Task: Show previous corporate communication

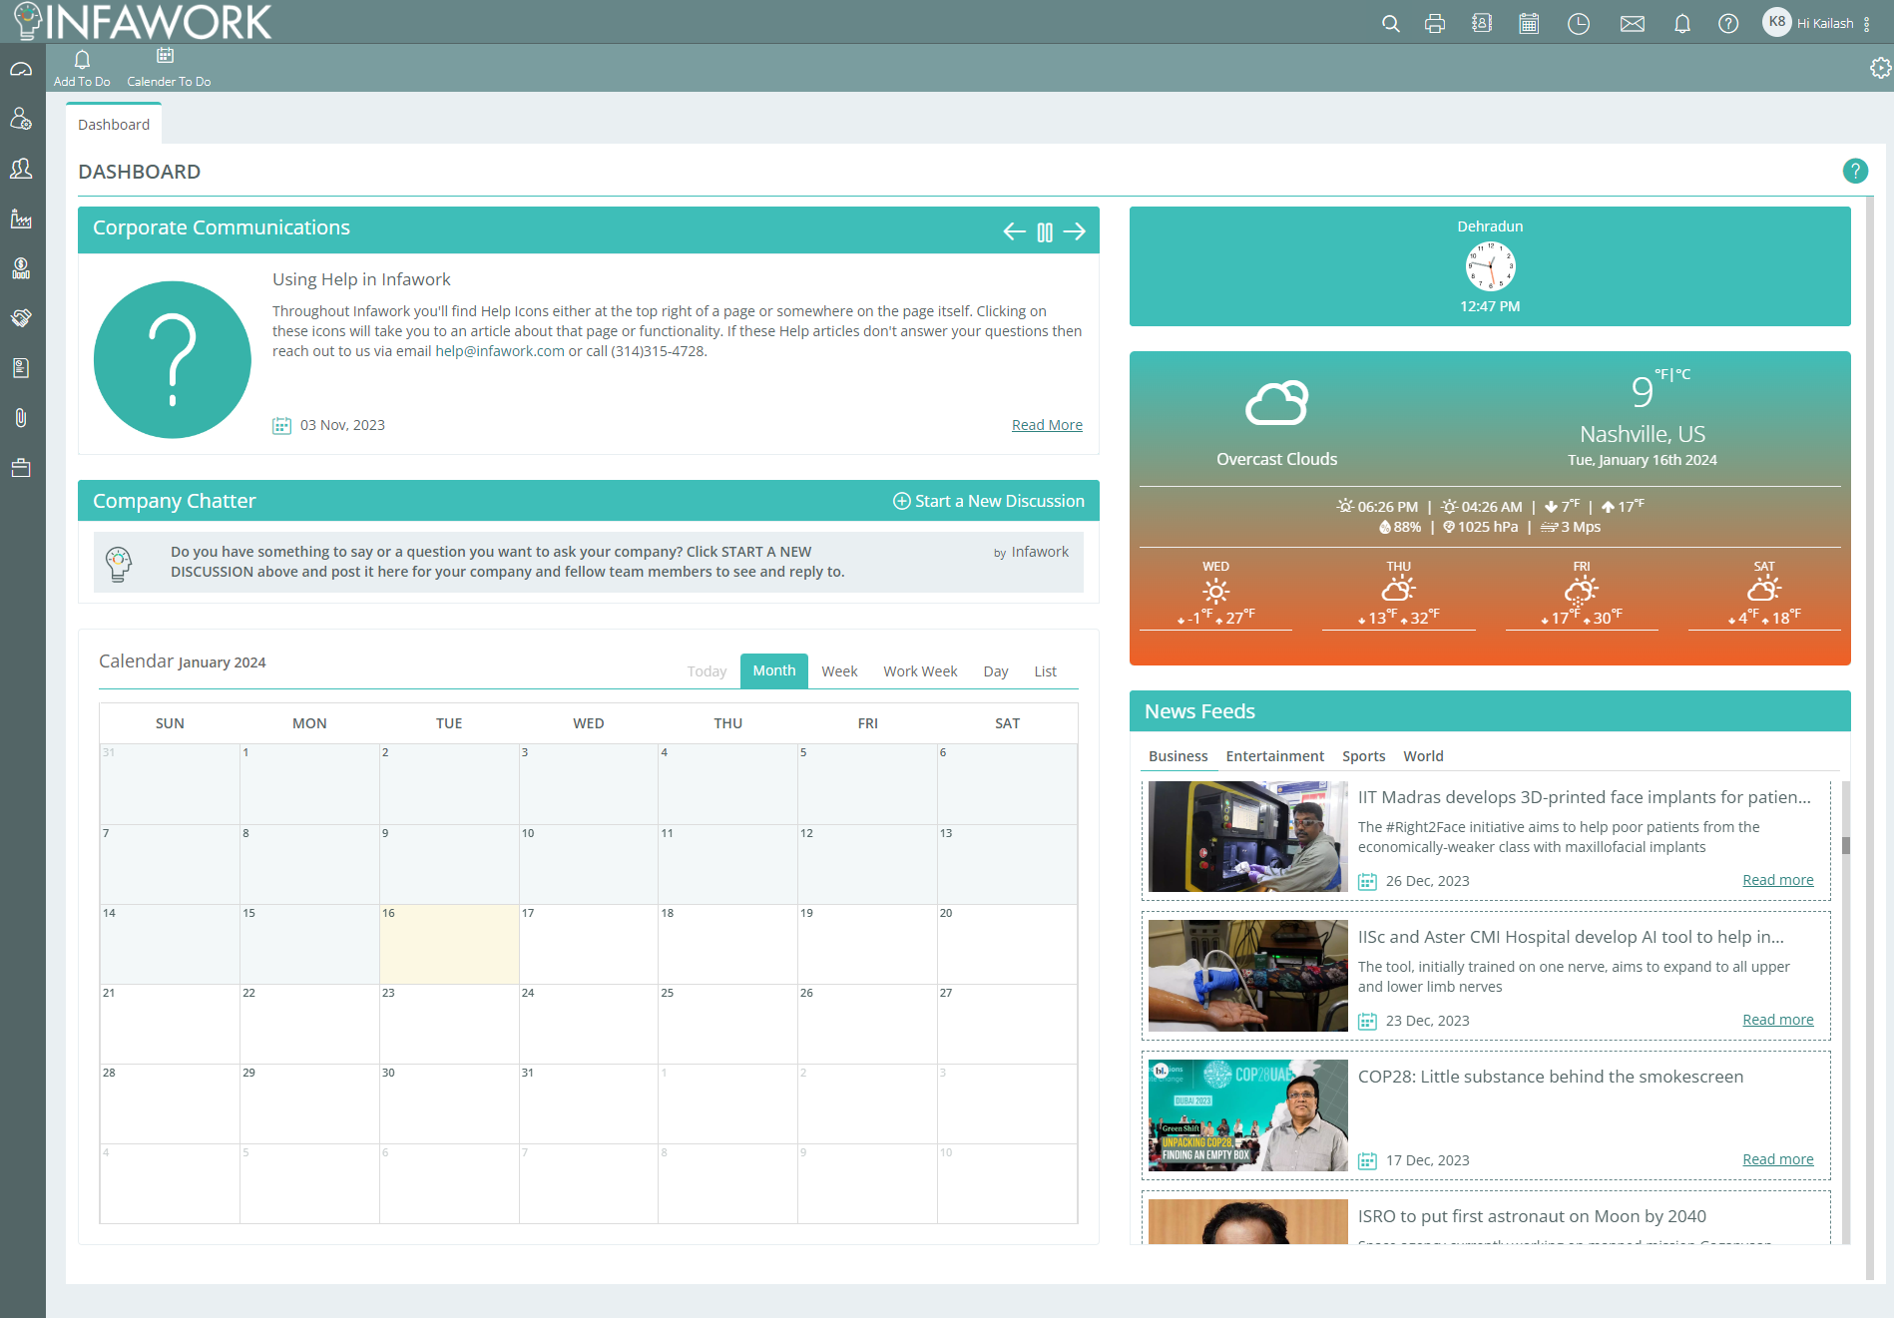Action: coord(1014,231)
